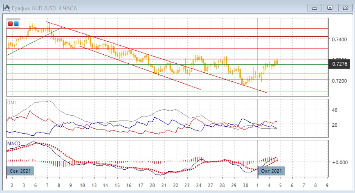Click the blue square button on chart
The height and width of the screenshot is (193, 355).
[x=16, y=24]
